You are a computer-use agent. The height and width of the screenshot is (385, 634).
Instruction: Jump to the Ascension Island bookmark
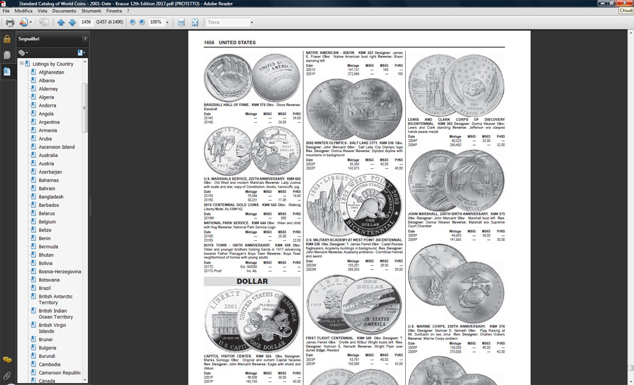(x=56, y=147)
